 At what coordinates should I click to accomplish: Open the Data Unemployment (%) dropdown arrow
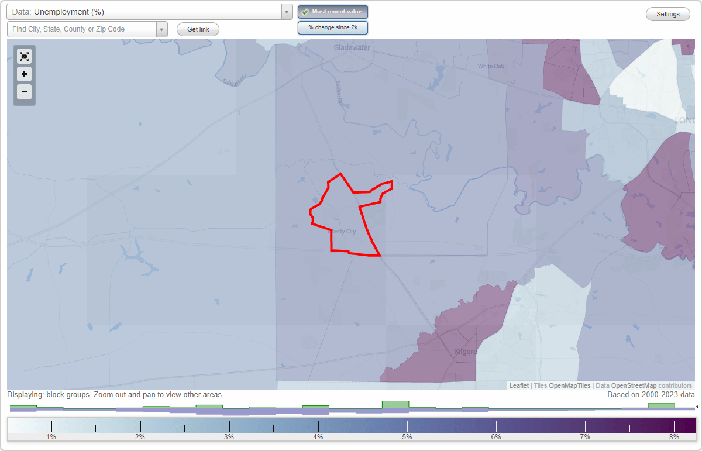click(x=287, y=12)
